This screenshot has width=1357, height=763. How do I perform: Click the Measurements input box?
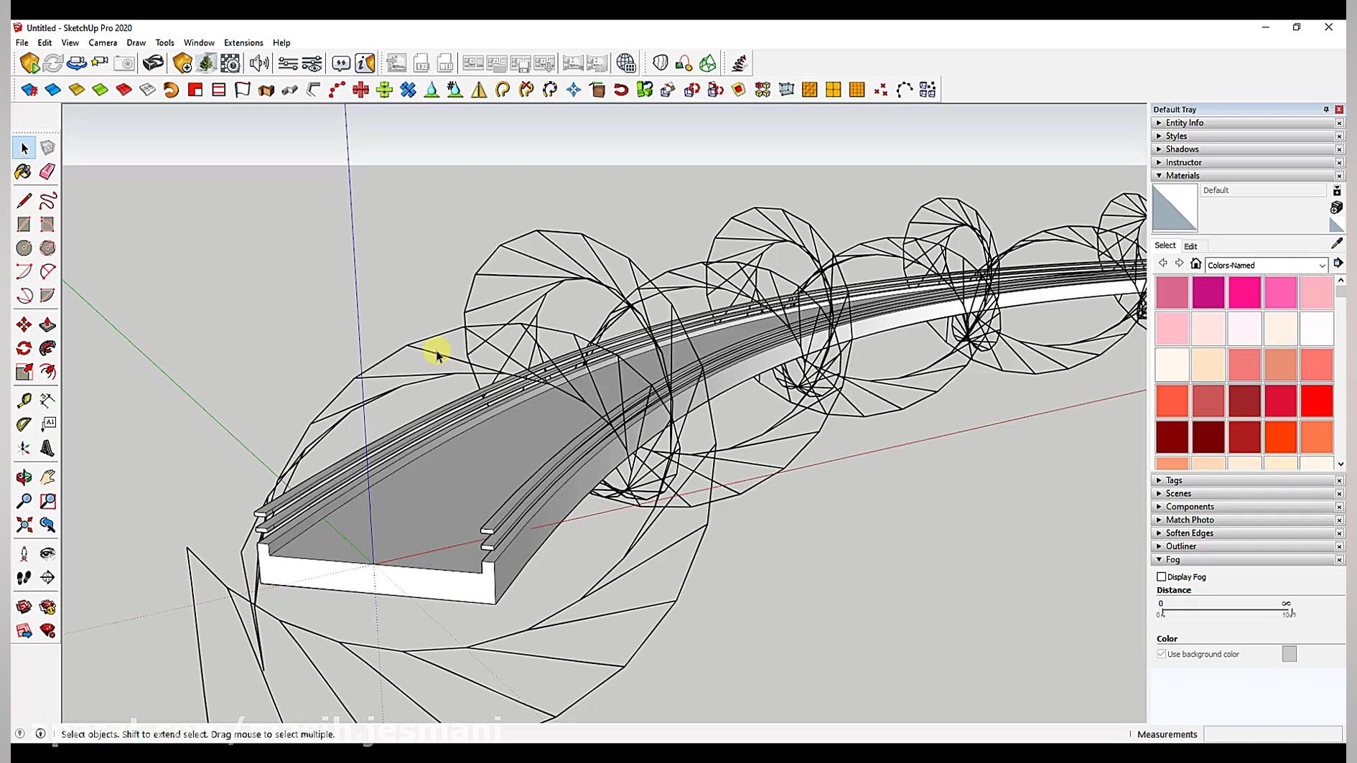[1272, 734]
